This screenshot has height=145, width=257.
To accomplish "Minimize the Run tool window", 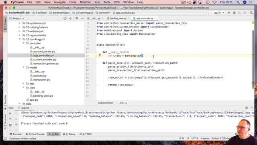I will (252, 108).
